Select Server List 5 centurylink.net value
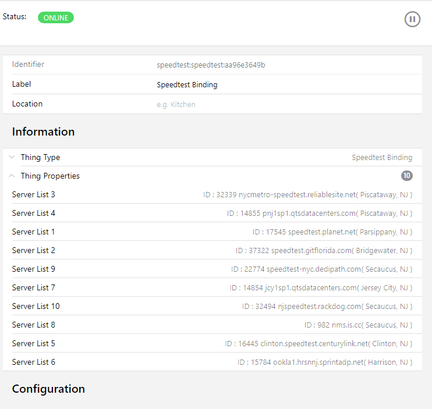The image size is (432, 409). (318, 343)
